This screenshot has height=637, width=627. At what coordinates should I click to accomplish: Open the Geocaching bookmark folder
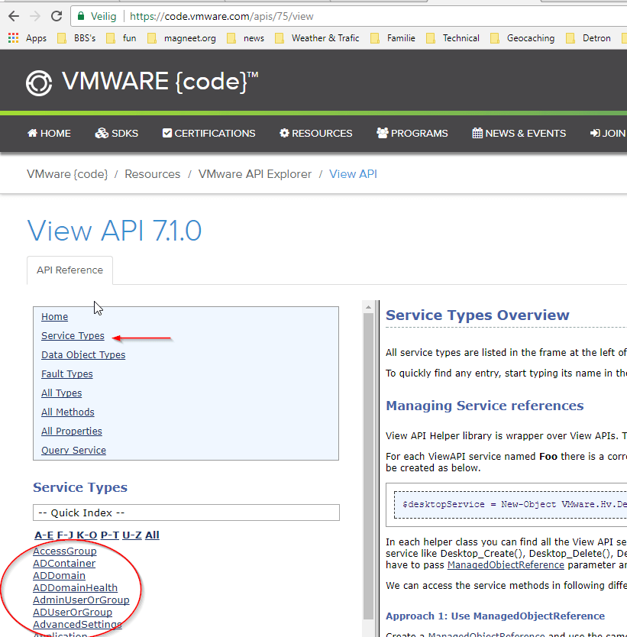(x=522, y=38)
